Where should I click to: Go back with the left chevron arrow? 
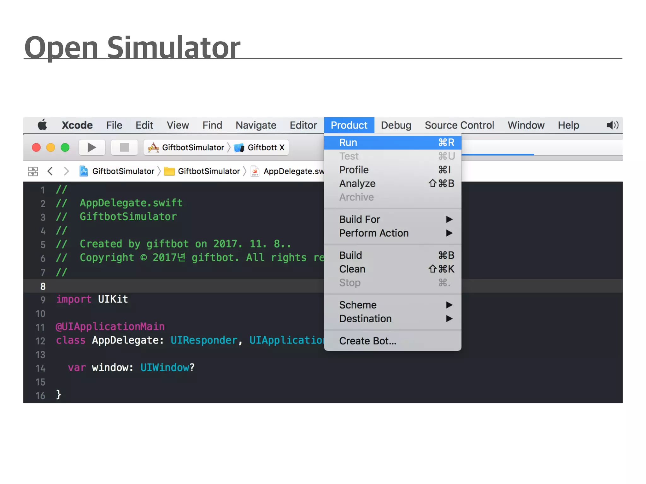click(50, 171)
